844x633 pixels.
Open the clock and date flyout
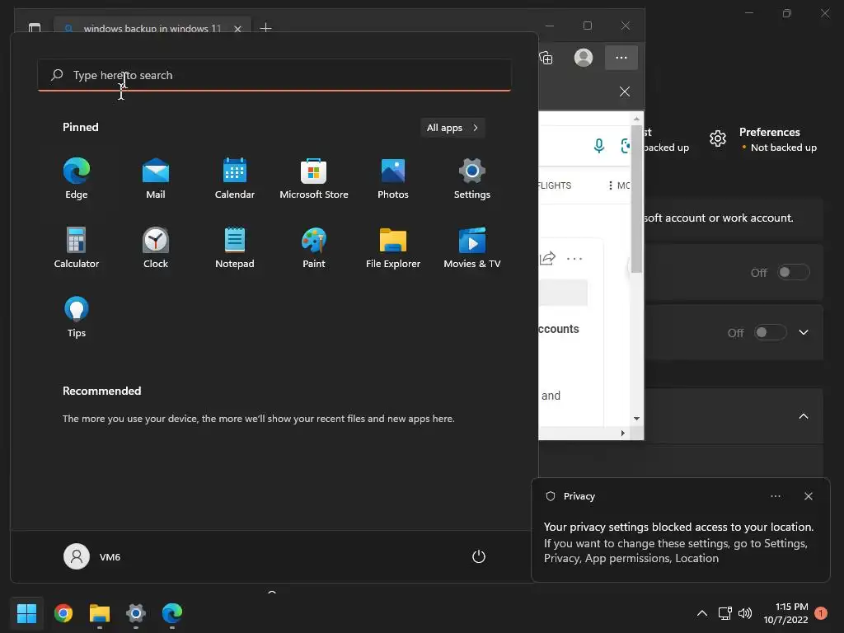[x=785, y=613]
